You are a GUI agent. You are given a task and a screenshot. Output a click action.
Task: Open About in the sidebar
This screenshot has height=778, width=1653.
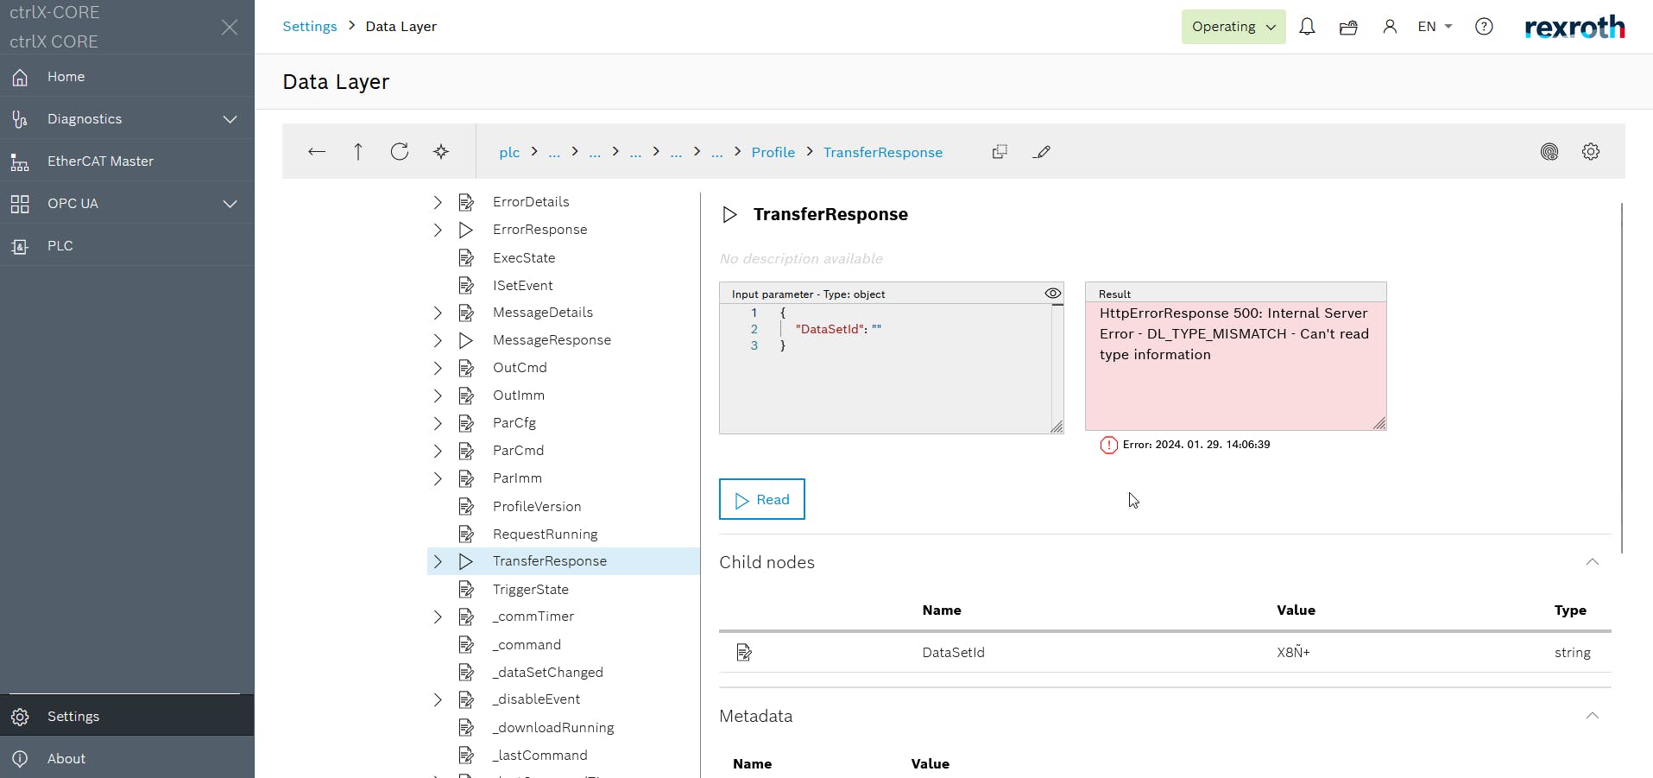tap(127, 759)
